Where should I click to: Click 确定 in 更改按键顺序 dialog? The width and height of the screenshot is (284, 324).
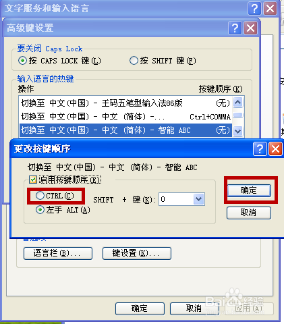[249, 190]
